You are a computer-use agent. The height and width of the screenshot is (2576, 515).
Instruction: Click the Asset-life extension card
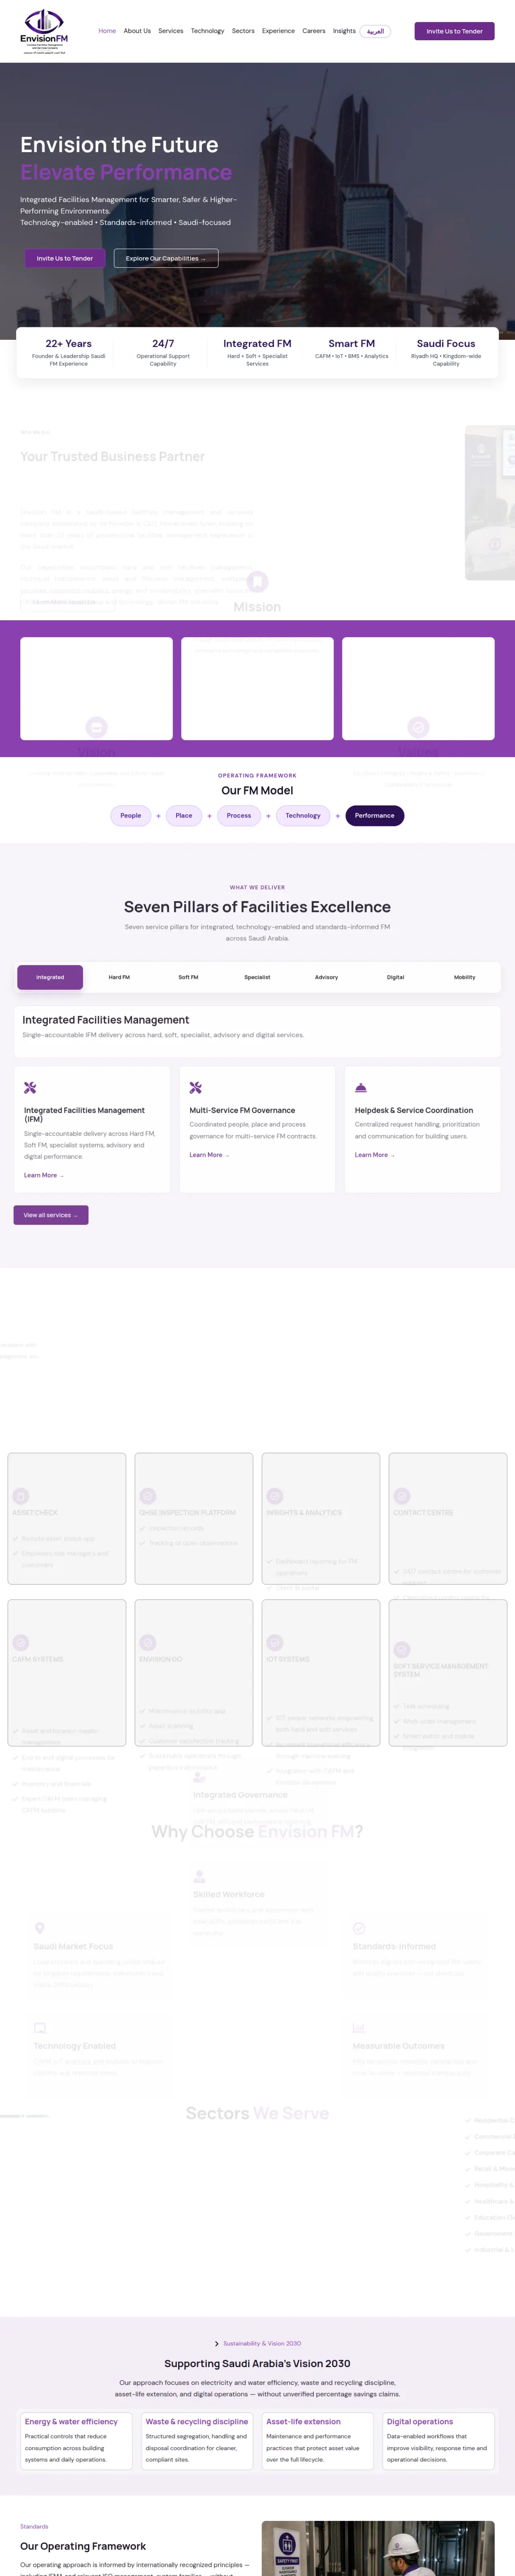pyautogui.click(x=318, y=2441)
